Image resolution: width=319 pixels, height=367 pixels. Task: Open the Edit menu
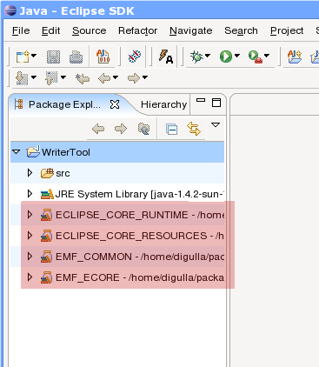pyautogui.click(x=50, y=30)
